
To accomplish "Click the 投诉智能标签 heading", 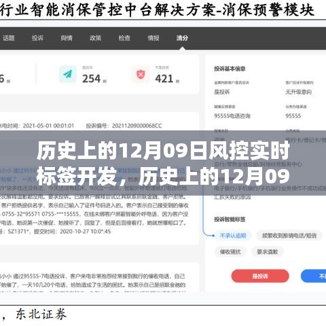I will point(230,219).
